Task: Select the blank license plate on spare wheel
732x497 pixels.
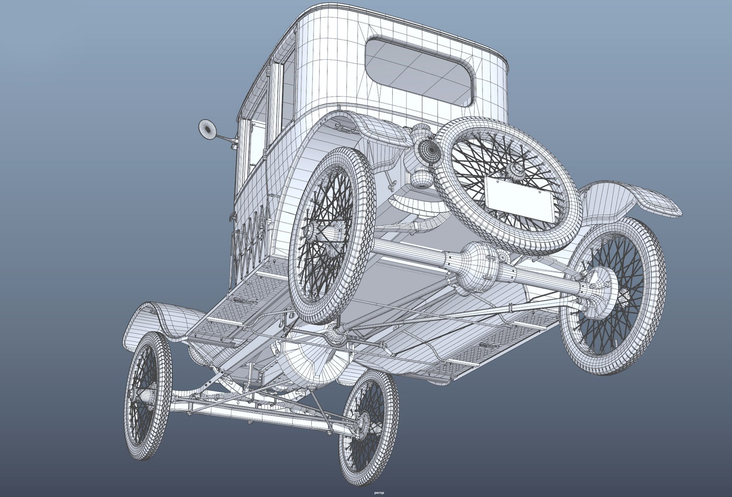Action: point(519,200)
